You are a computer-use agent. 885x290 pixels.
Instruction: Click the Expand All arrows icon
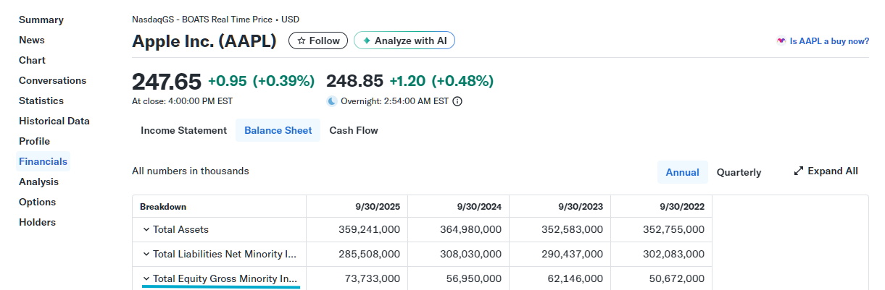(799, 171)
